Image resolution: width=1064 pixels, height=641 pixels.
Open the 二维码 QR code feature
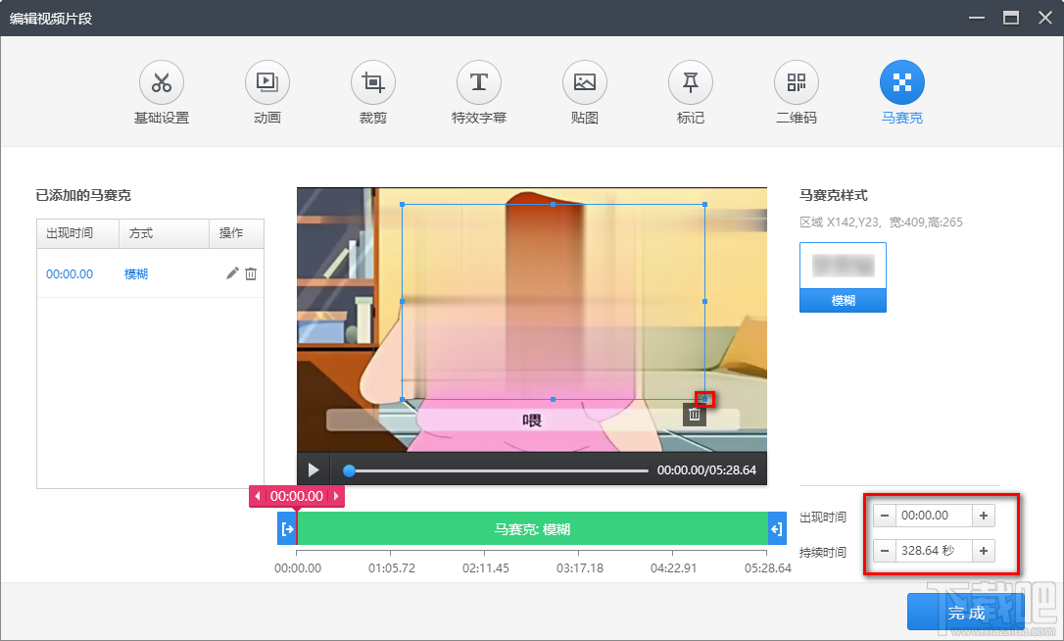[x=796, y=91]
